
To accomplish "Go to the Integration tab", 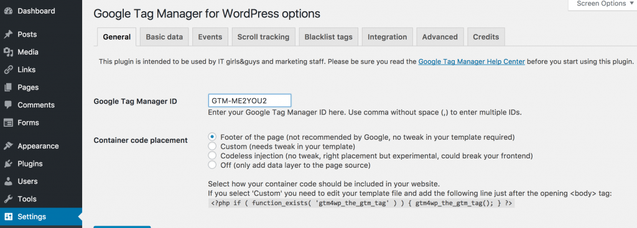I will [x=387, y=37].
